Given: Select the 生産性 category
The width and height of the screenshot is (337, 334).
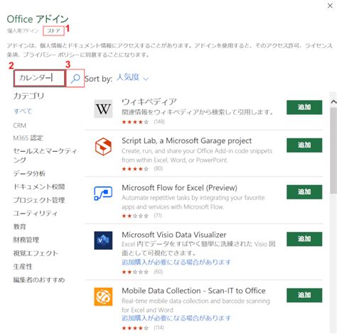Looking at the screenshot, I should tap(23, 267).
